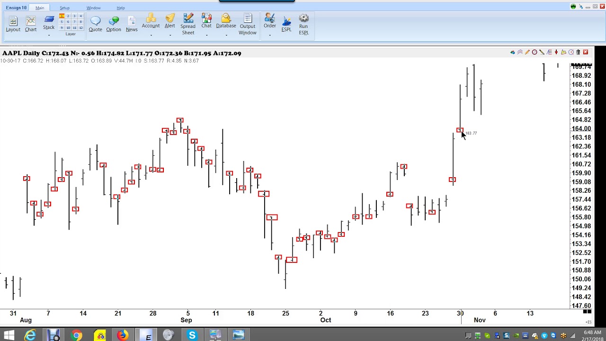This screenshot has height=341, width=606.
Task: Open Firefox from taskbar
Action: point(123,336)
